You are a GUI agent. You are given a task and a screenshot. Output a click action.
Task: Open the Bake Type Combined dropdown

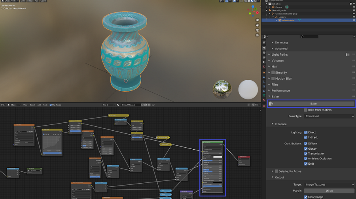point(329,116)
